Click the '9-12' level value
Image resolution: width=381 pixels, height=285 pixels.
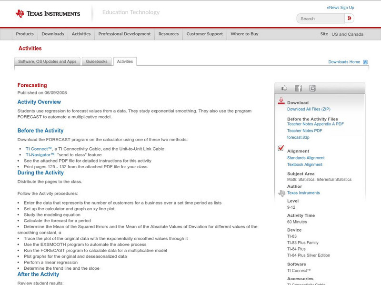pos(291,207)
